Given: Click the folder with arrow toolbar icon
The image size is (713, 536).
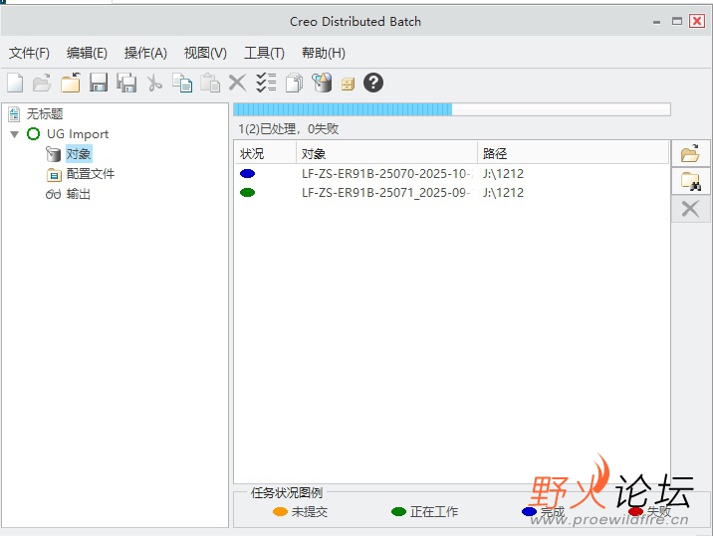Looking at the screenshot, I should click(71, 84).
